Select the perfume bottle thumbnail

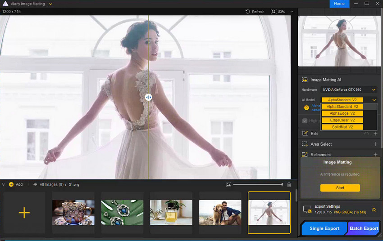click(171, 213)
